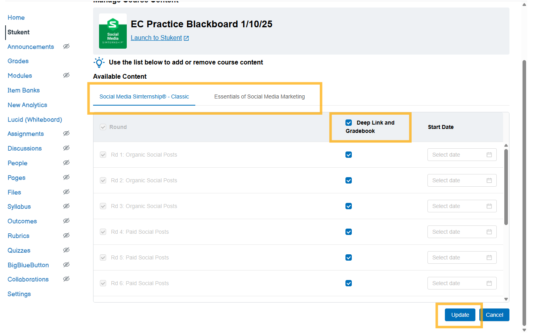Image resolution: width=536 pixels, height=333 pixels.
Task: Open the Rd 2 start date picker field
Action: [x=462, y=180]
